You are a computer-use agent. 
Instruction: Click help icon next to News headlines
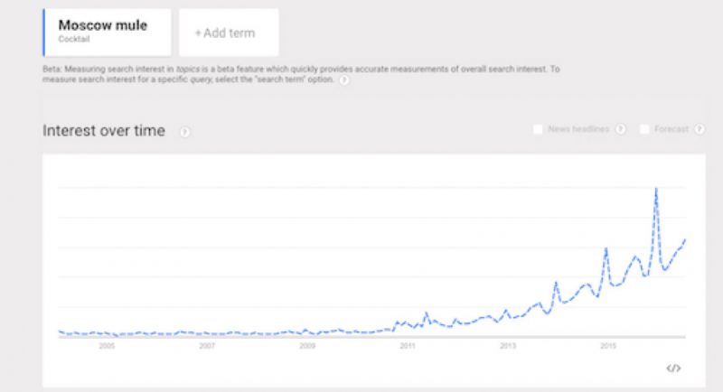[621, 130]
